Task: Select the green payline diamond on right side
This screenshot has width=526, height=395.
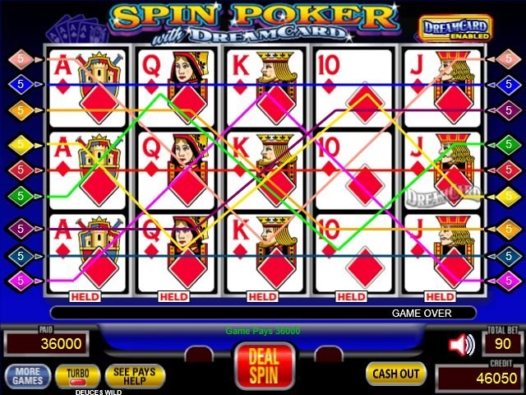Action: [509, 145]
